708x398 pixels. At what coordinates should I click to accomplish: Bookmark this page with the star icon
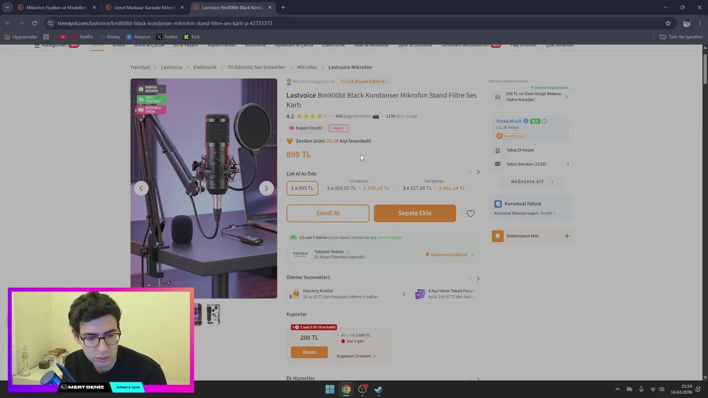[x=668, y=23]
